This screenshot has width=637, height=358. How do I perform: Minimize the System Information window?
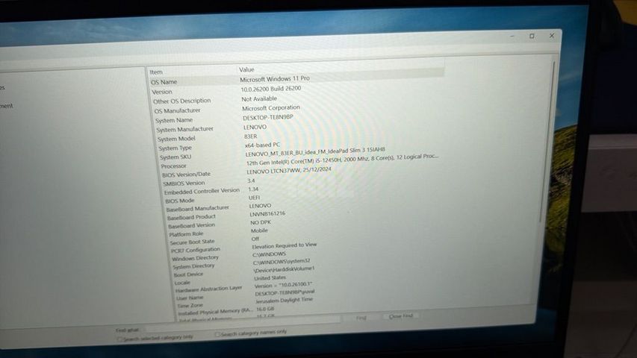click(512, 37)
